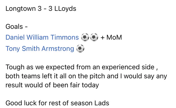Click "result would of been fair today"
176x108 pixels.
(52, 85)
